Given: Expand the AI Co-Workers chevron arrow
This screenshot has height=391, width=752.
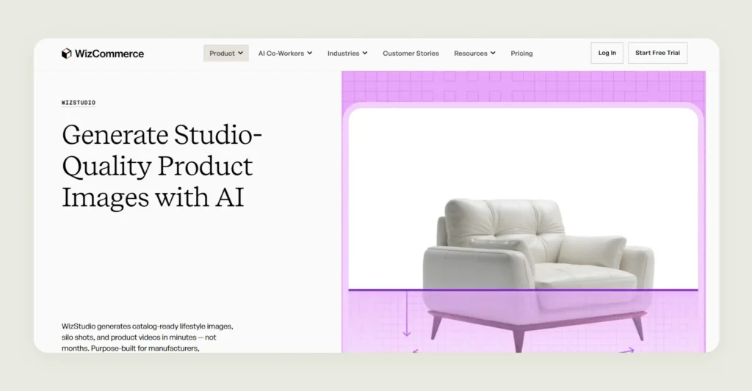Looking at the screenshot, I should click(310, 54).
